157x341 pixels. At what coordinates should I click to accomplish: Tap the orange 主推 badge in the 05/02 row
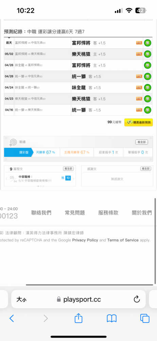tap(139, 54)
